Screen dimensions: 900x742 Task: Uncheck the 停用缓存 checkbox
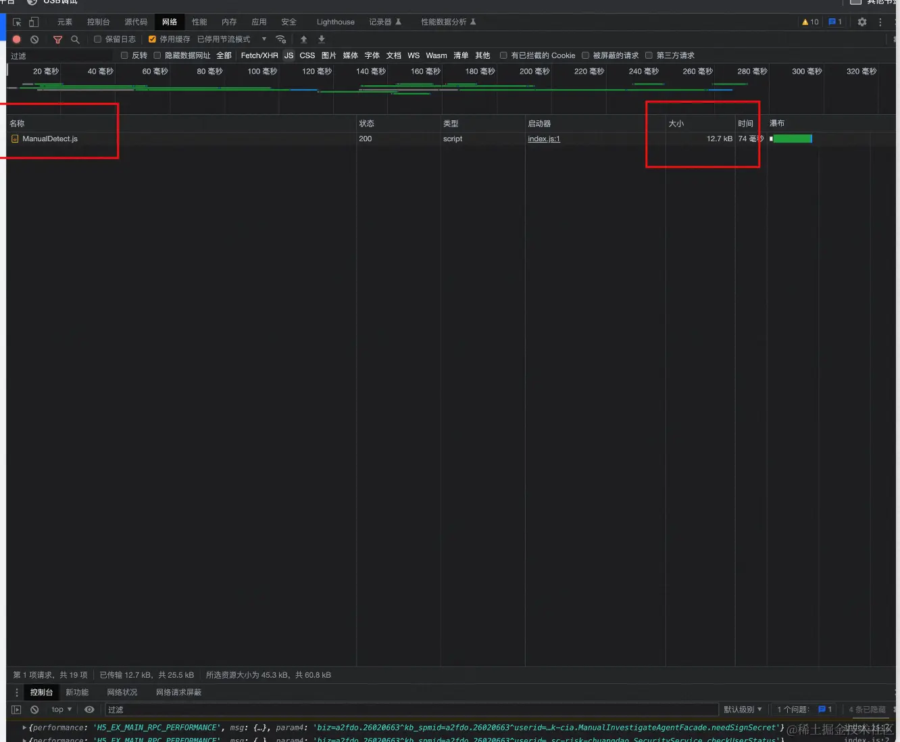pos(152,39)
